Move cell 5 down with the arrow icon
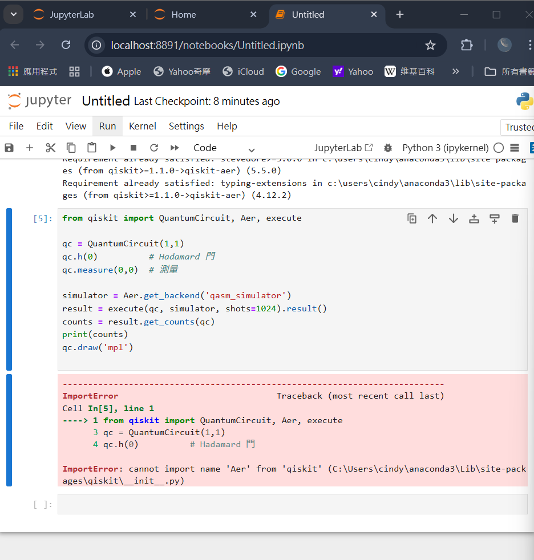 coord(454,218)
